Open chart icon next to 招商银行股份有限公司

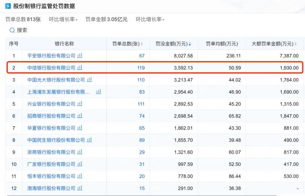point(80,116)
